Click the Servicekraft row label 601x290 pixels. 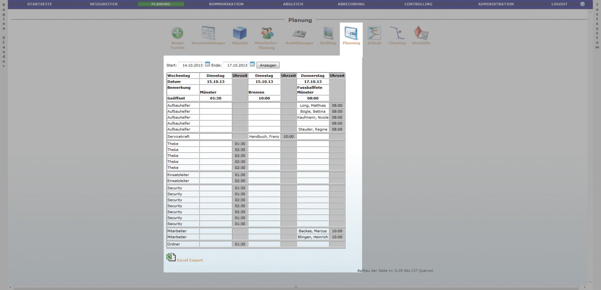point(183,137)
